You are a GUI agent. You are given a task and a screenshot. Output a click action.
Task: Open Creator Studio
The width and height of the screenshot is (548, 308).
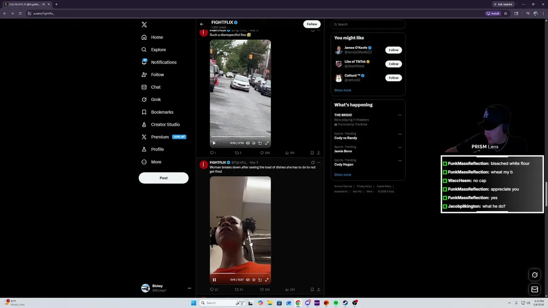tap(161, 124)
